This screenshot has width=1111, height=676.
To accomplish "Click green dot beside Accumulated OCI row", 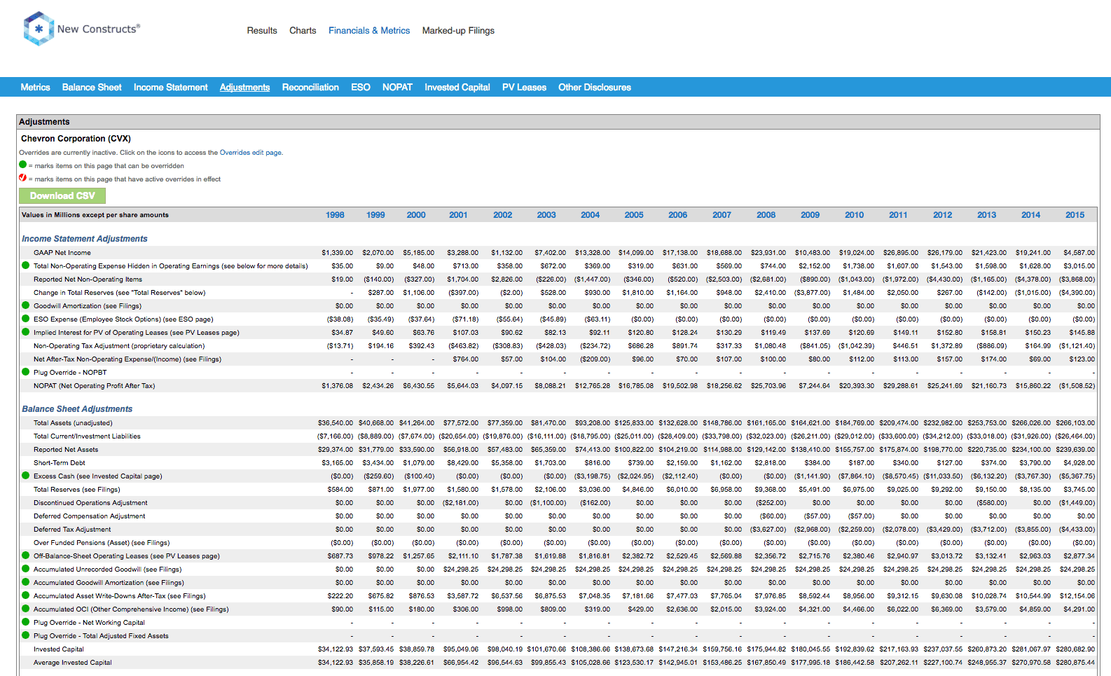I will click(x=26, y=609).
